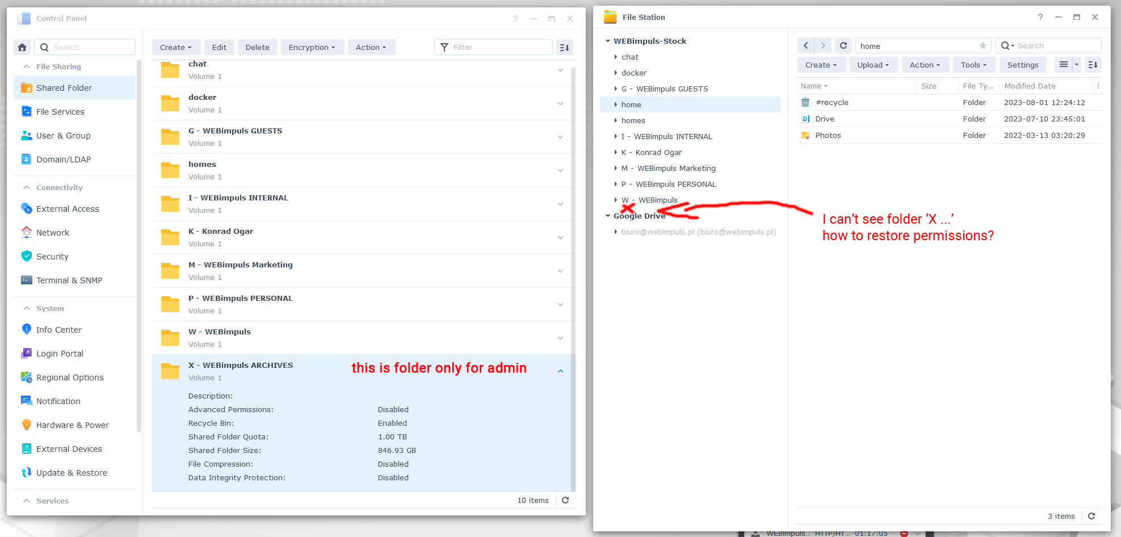Expand the homes folder in File Station tree
The height and width of the screenshot is (537, 1121).
(615, 120)
